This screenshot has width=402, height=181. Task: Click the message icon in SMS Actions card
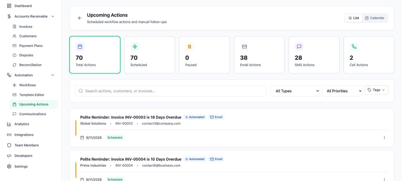[x=299, y=46]
